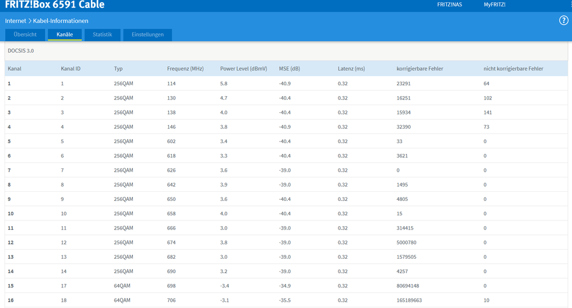Screen dimensions: 572x308
Task: Click the Latenz (ms) column header
Action: [352, 69]
